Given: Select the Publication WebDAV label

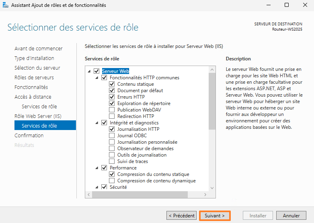Looking at the screenshot, I should pyautogui.click(x=139, y=110).
